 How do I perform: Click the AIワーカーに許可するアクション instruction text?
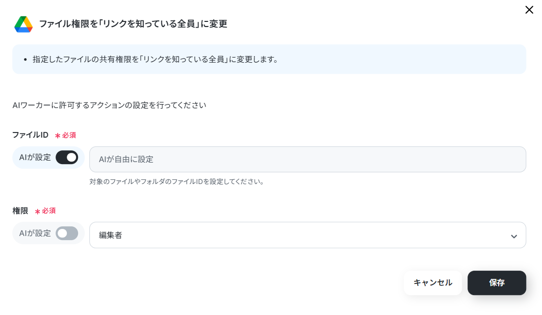pos(109,106)
